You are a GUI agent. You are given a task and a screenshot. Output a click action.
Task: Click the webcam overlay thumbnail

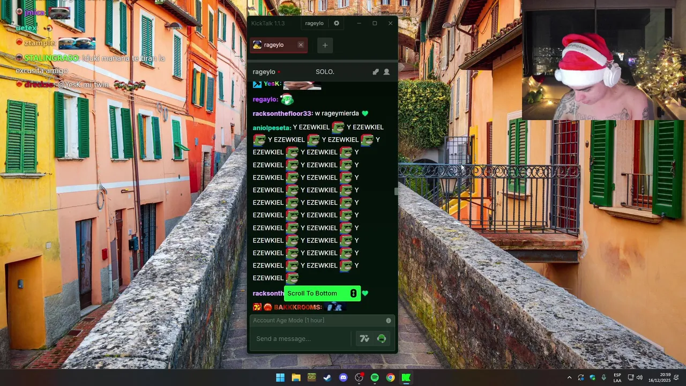pyautogui.click(x=604, y=60)
